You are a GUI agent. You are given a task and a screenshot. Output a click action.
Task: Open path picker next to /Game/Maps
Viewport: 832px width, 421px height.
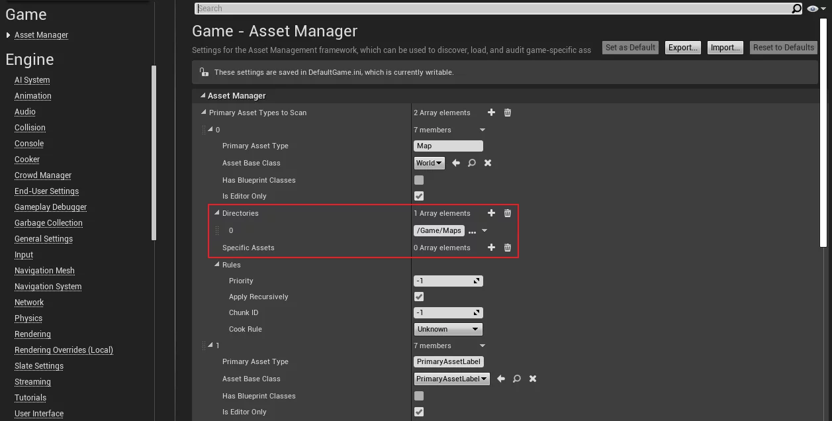[x=472, y=231]
